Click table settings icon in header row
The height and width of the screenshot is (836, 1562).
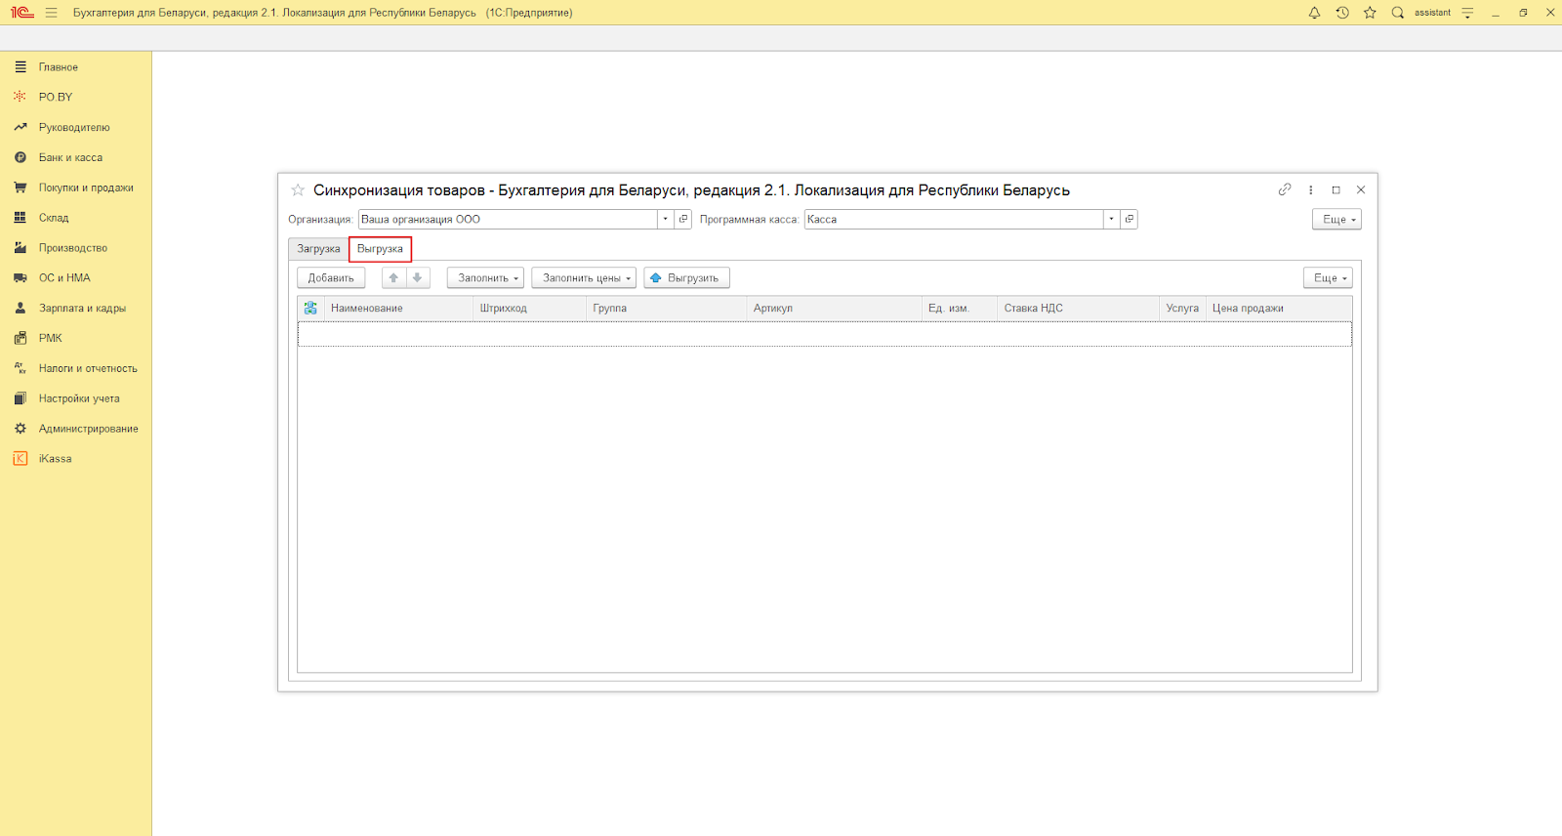point(310,308)
